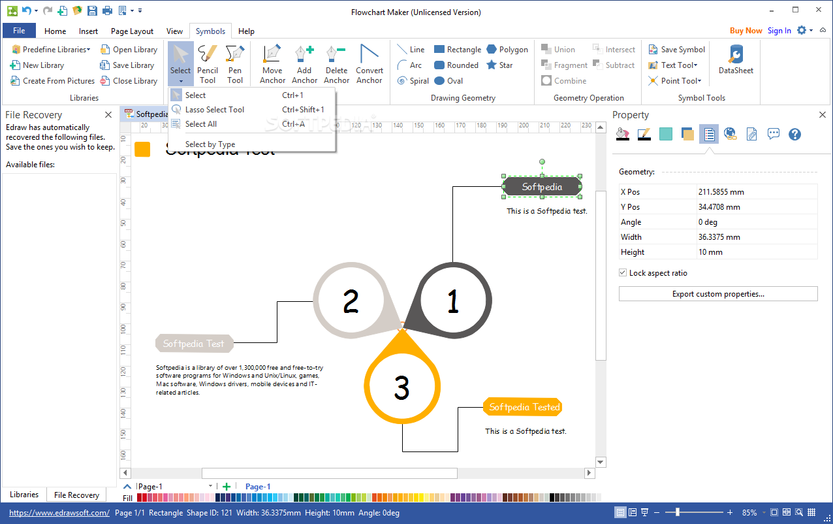Pick the Arc drawing geometry

pos(409,65)
